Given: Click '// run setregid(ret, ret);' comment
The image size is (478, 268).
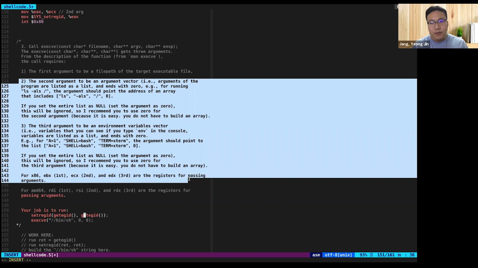Looking at the screenshot, I should pyautogui.click(x=53, y=245).
